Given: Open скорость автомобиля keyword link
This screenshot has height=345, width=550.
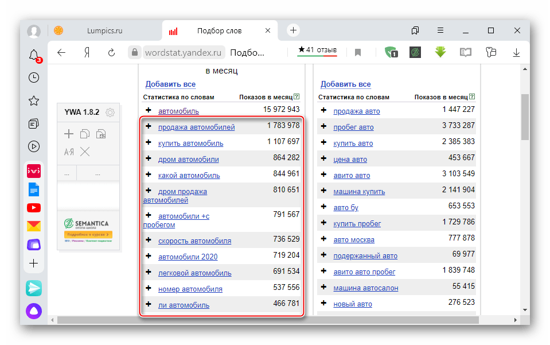Looking at the screenshot, I should click(x=194, y=241).
